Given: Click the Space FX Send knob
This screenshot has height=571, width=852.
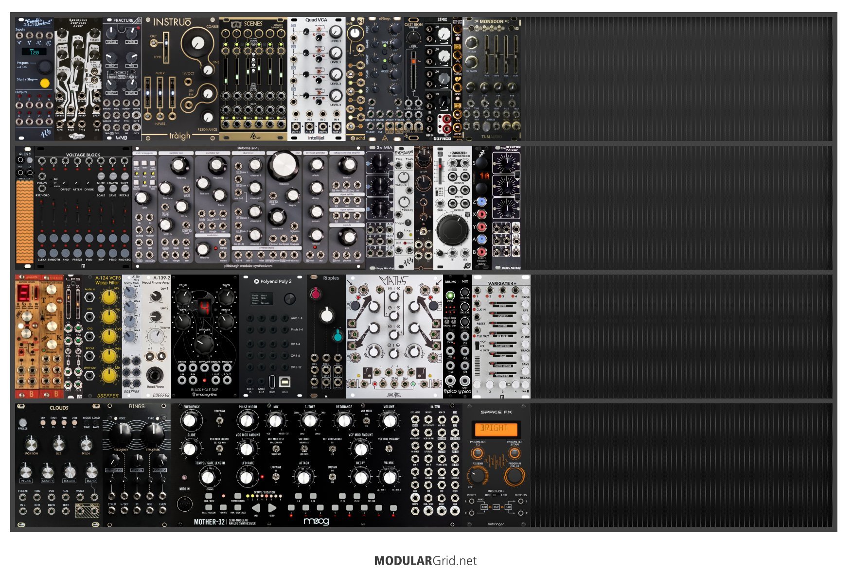Looking at the screenshot, I should click(x=478, y=476).
